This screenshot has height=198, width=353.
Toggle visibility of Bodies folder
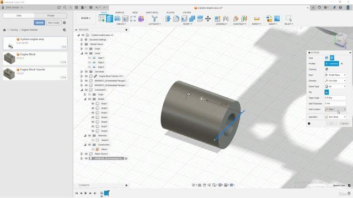(89, 99)
